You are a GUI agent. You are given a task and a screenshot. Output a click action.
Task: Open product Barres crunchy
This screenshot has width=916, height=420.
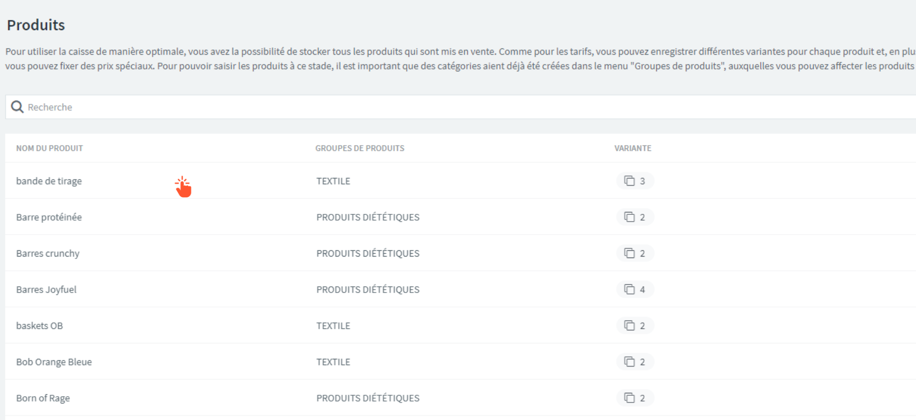click(x=47, y=253)
